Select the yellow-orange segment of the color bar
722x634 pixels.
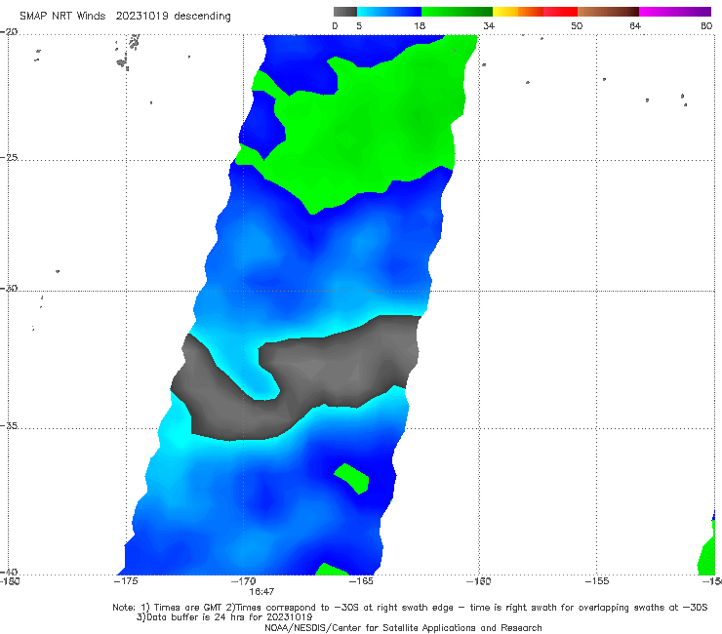[517, 12]
